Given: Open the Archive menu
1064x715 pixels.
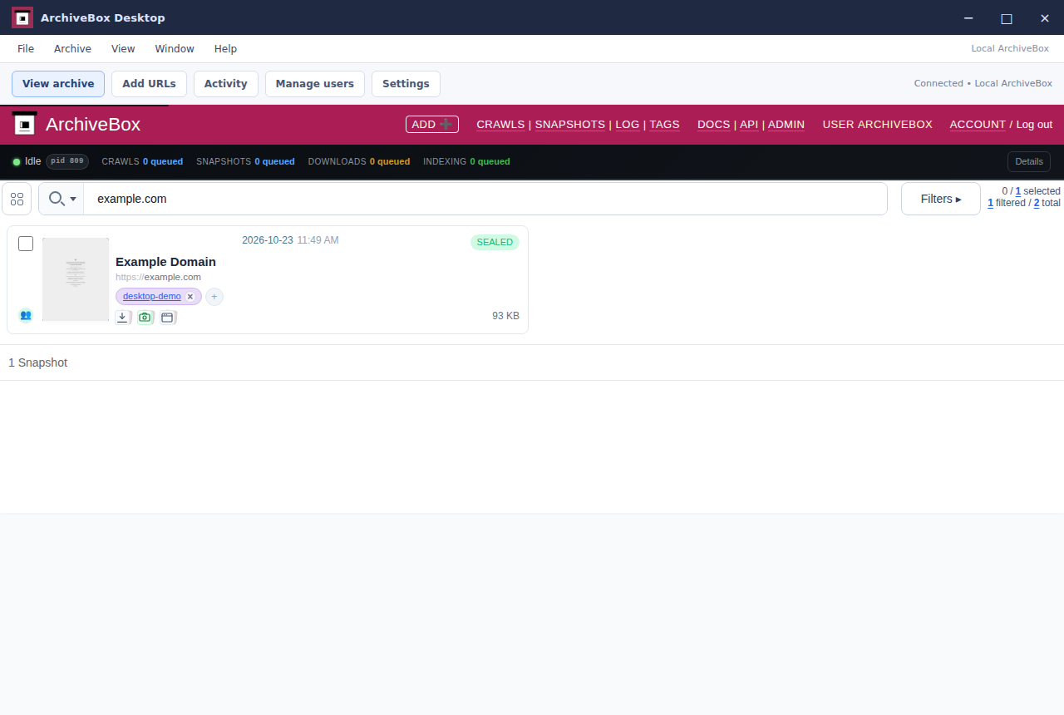Looking at the screenshot, I should [72, 49].
